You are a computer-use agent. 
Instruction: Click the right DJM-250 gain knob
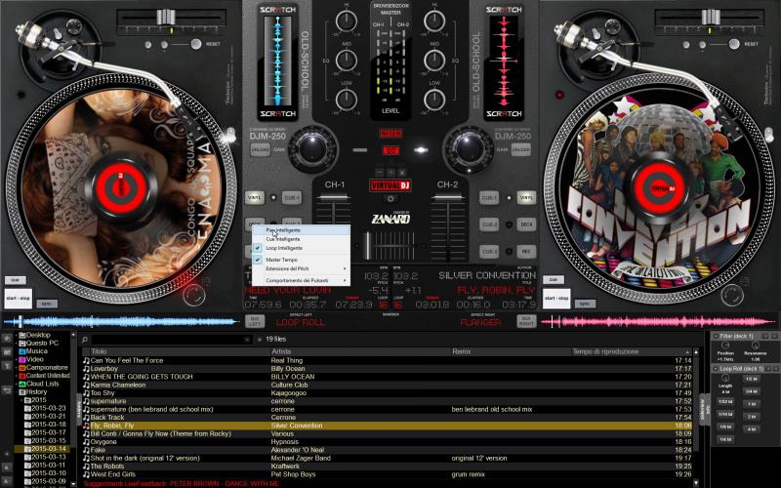(x=469, y=149)
